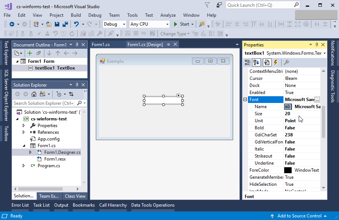Click the Font ellipsis browse button
This screenshot has height=220, width=339.
click(317, 100)
